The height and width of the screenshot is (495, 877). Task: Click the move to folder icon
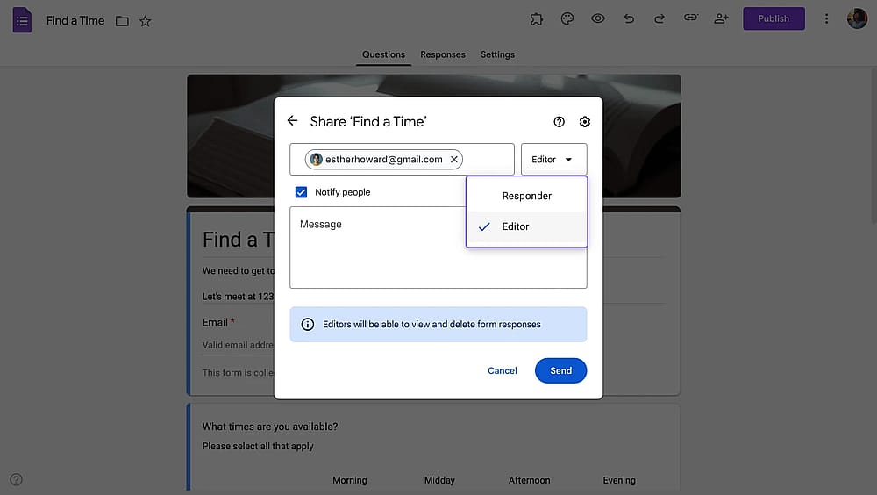tap(122, 21)
